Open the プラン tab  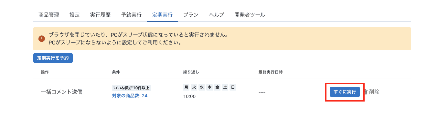[191, 15]
